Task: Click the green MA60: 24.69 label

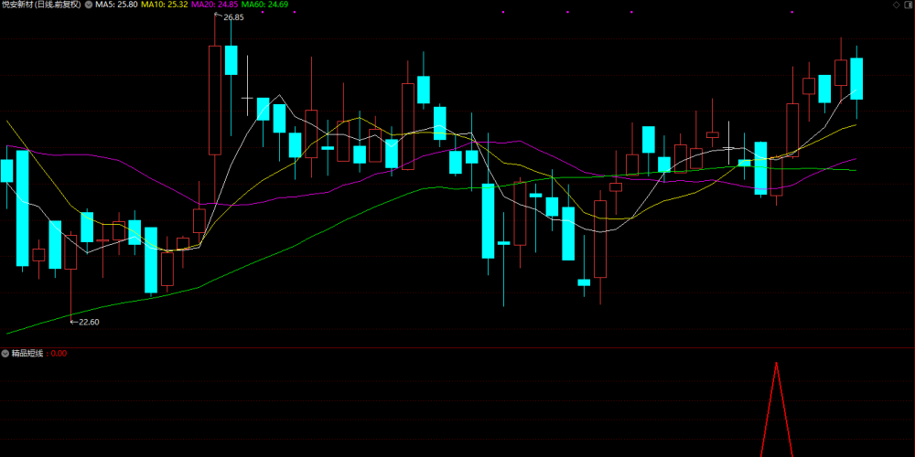Action: coord(264,5)
